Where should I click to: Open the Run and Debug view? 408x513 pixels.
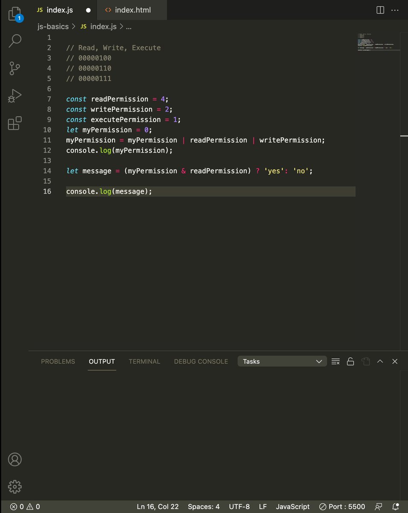click(15, 96)
